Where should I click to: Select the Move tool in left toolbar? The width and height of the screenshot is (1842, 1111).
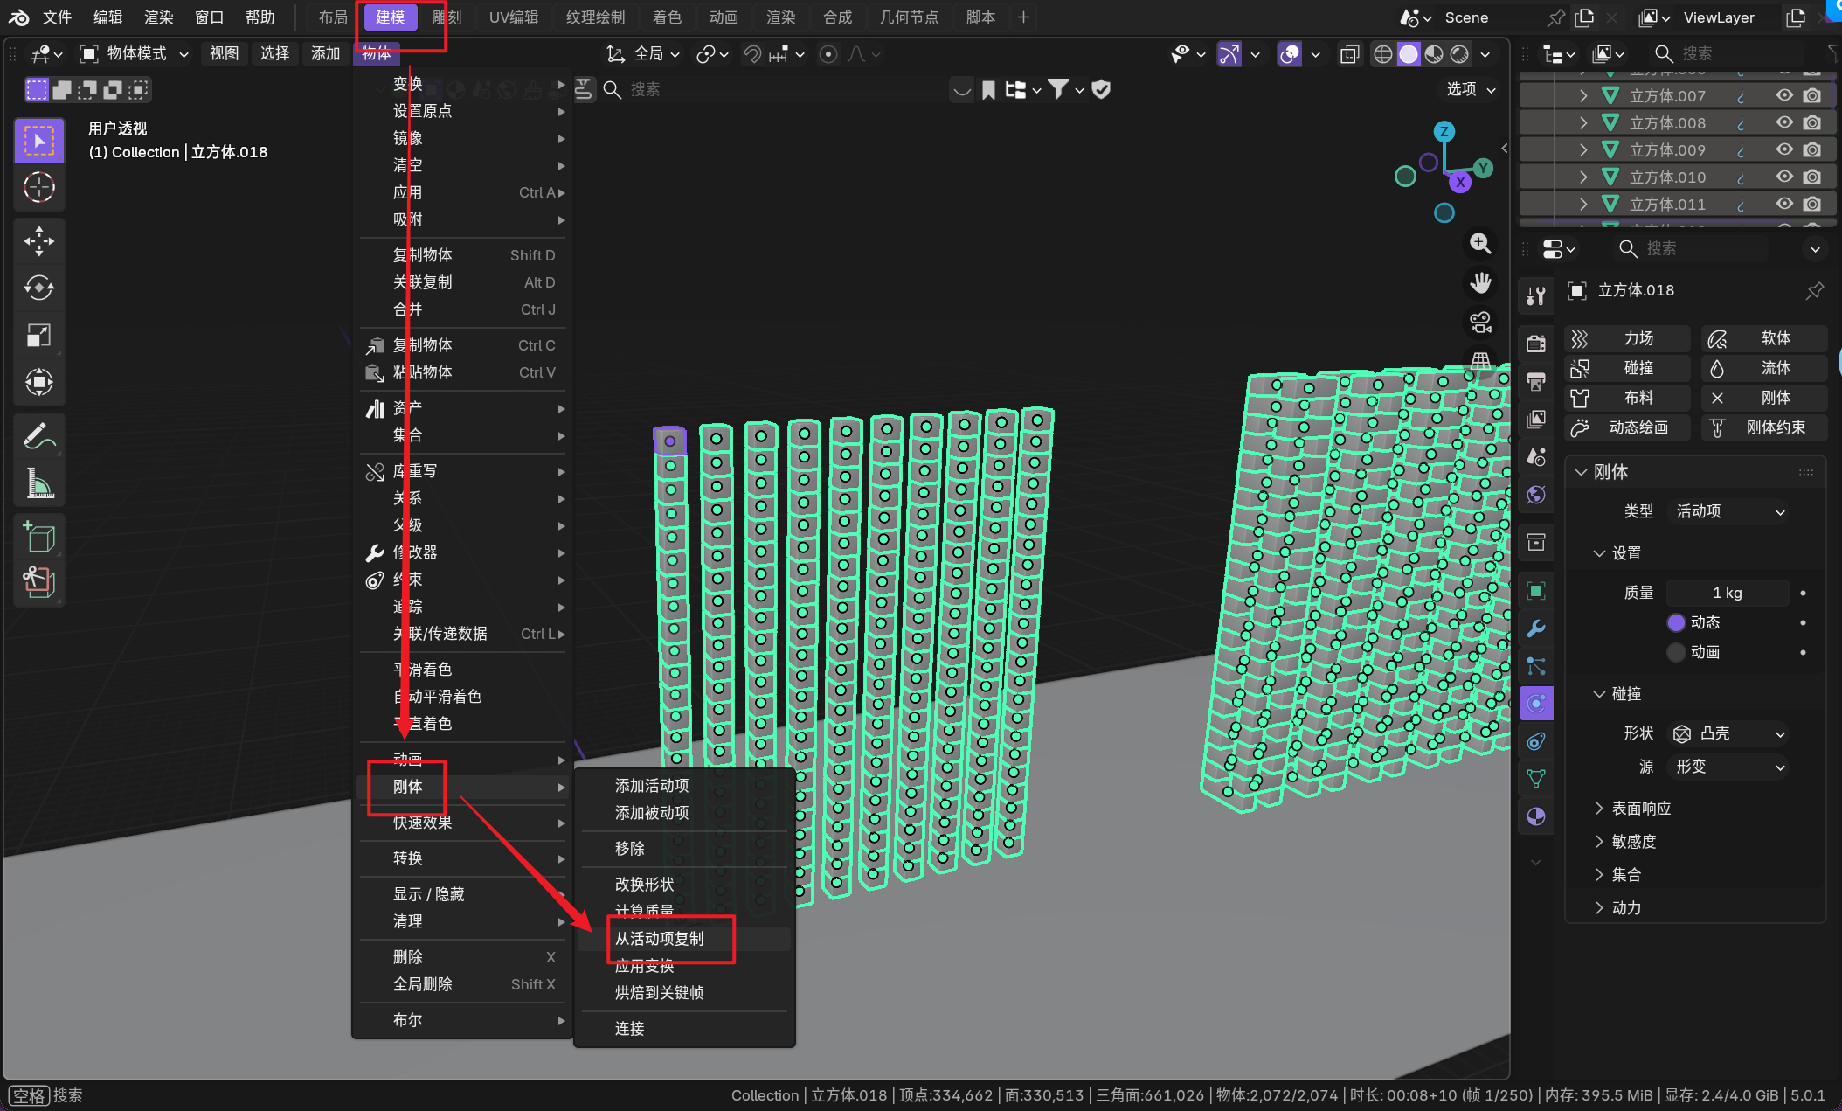click(38, 241)
